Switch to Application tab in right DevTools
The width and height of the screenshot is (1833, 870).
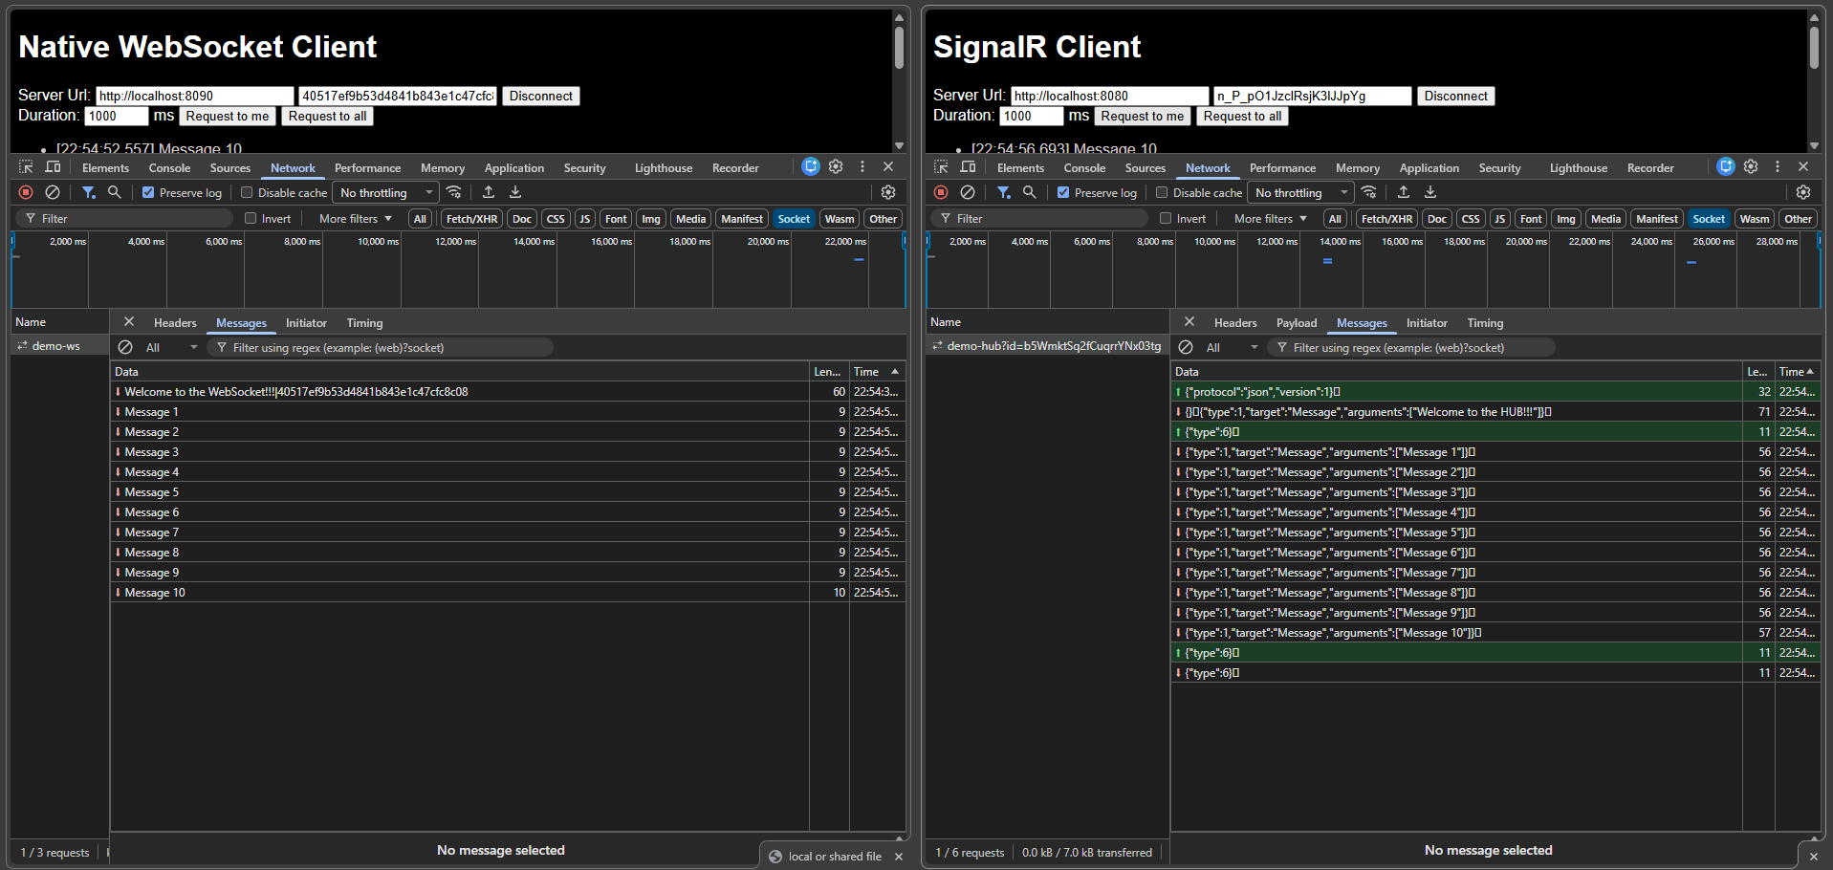(x=1429, y=167)
